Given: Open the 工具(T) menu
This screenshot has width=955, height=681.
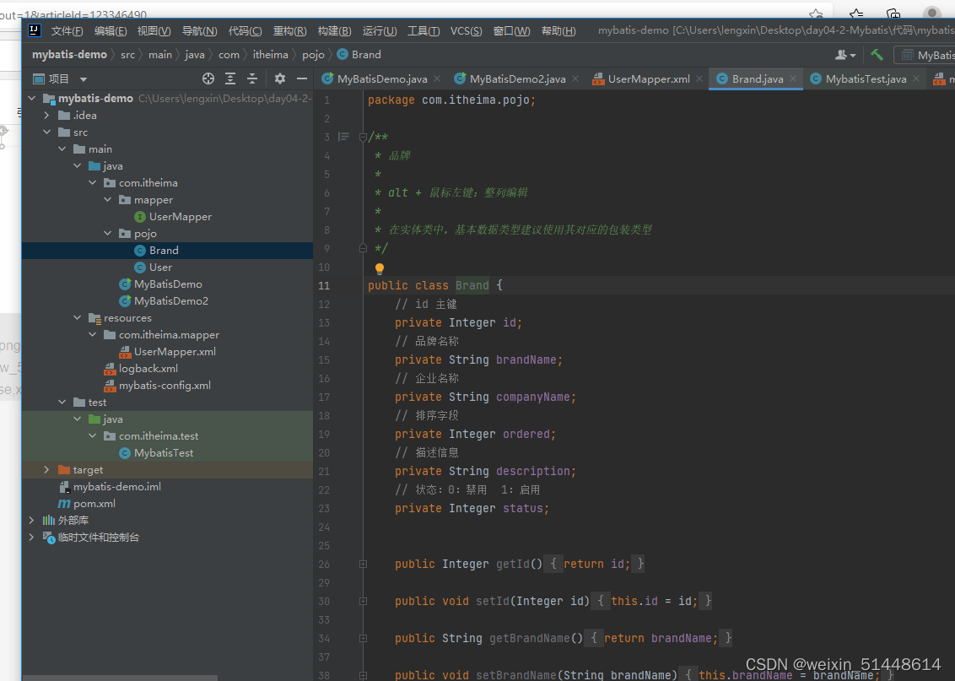Looking at the screenshot, I should click(424, 31).
